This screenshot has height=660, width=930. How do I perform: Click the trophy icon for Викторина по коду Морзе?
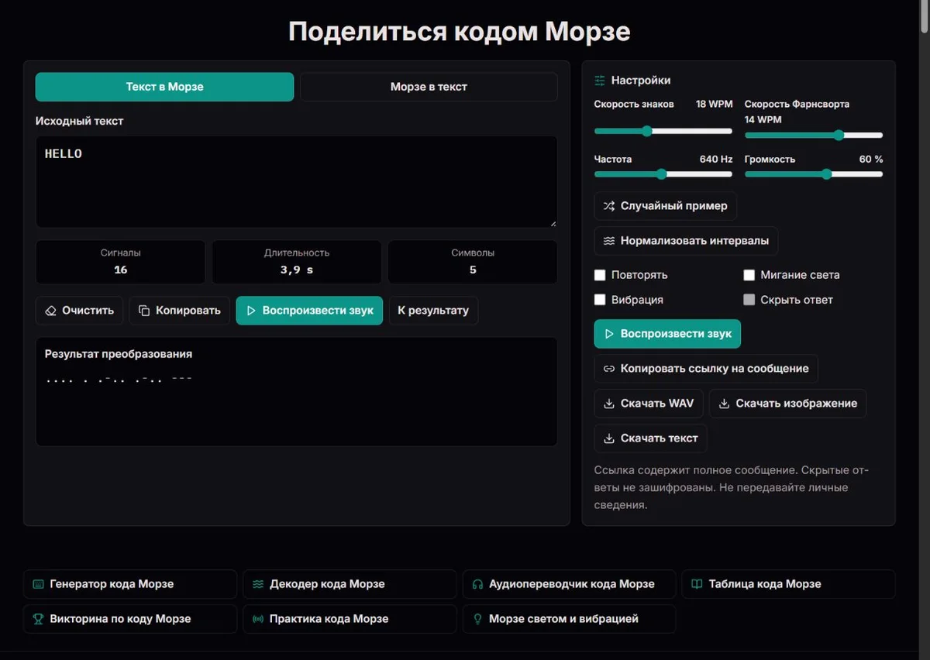pos(38,619)
